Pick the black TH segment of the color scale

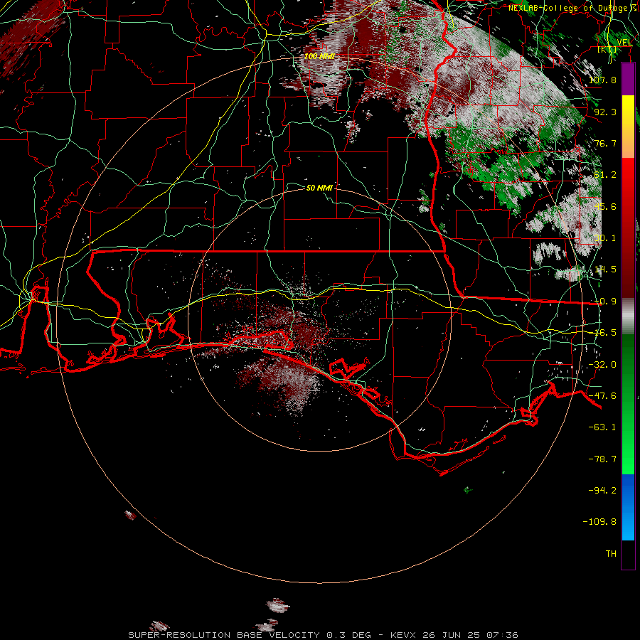[x=628, y=555]
